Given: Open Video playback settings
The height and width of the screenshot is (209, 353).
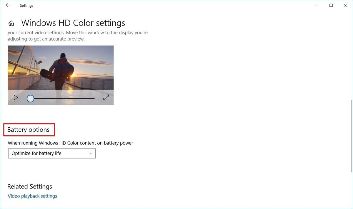Looking at the screenshot, I should 32,196.
